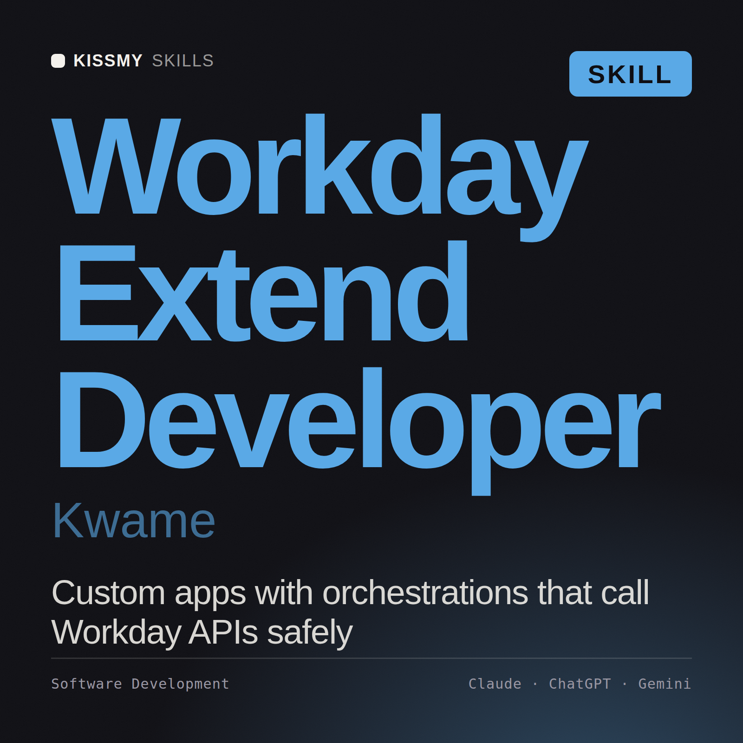
Task: Click the 'Developer' headline word
Action: coord(359,430)
